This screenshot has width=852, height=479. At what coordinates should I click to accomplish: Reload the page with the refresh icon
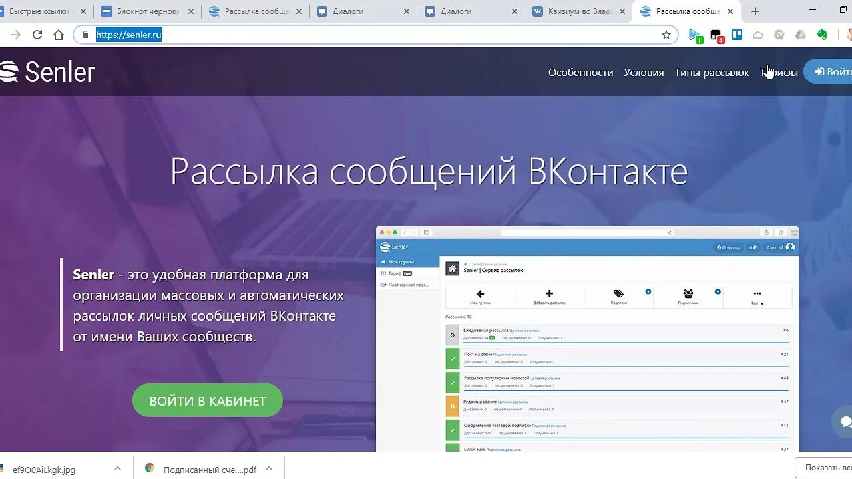point(37,35)
